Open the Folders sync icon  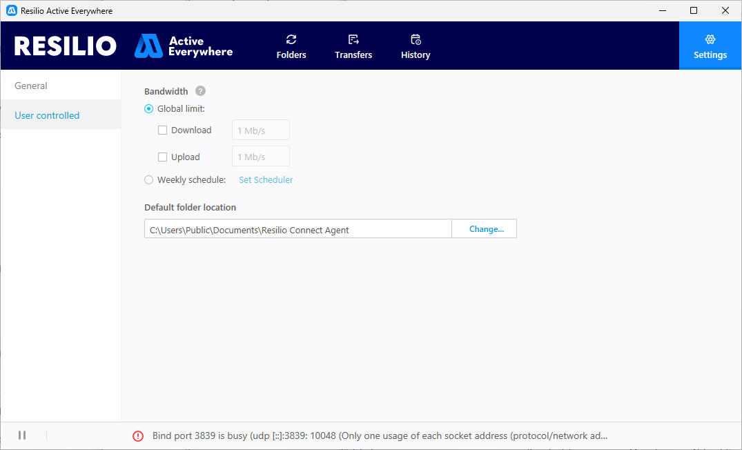291,40
